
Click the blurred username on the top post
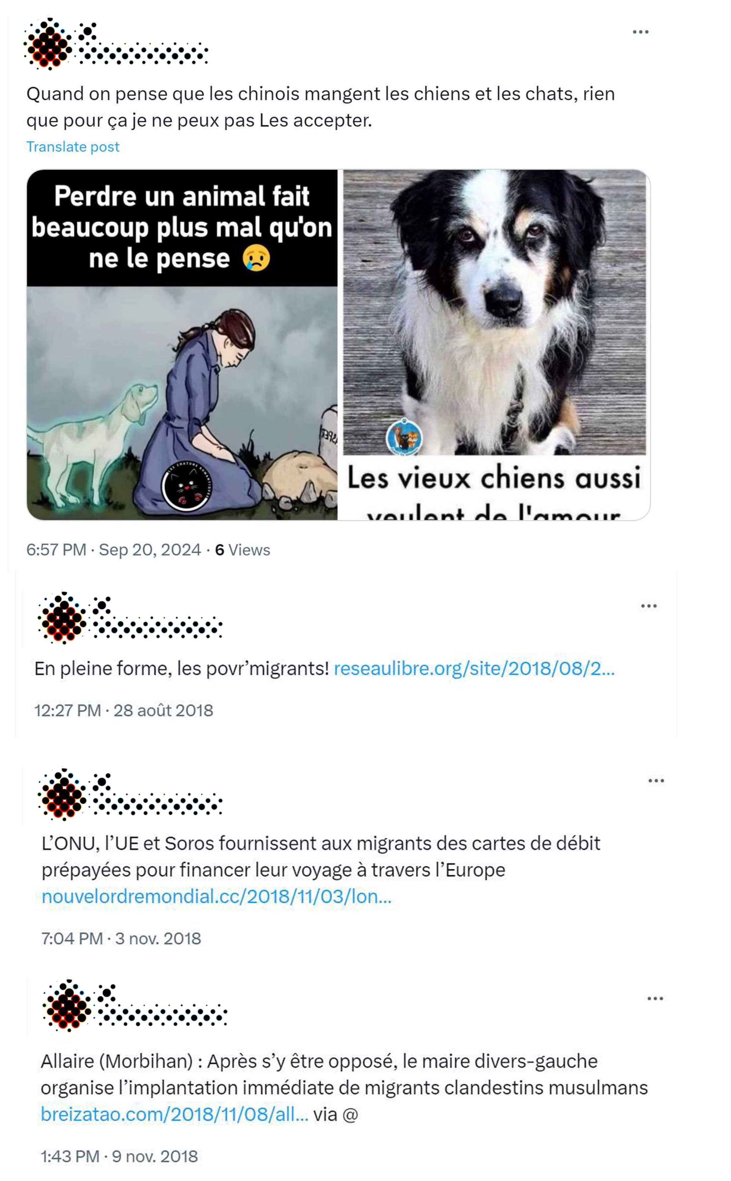click(143, 44)
